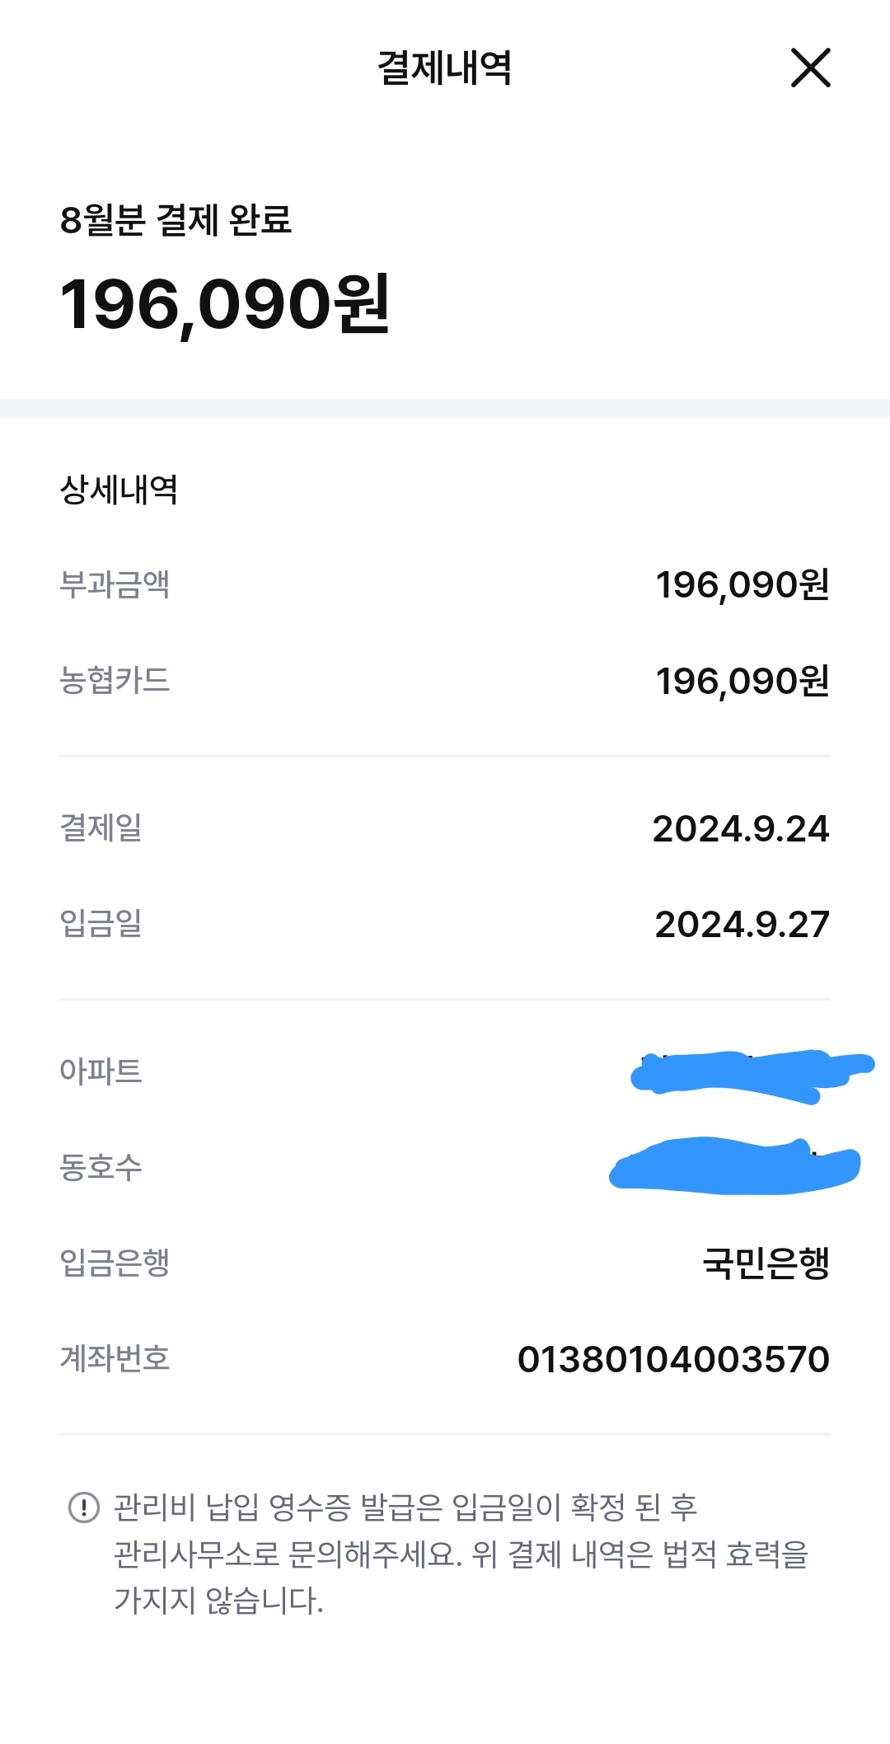This screenshot has width=890, height=1744.
Task: Tap the exclamation info icon beside notice
Action: (83, 1507)
